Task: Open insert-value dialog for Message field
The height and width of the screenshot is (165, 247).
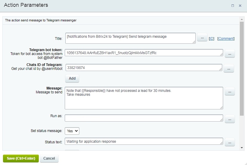Action: (x=229, y=92)
